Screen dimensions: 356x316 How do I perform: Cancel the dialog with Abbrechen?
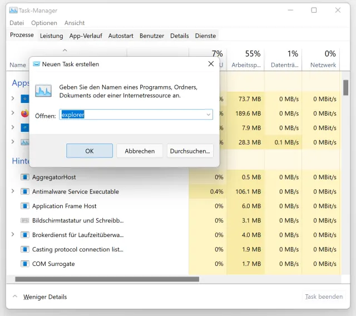pos(140,151)
